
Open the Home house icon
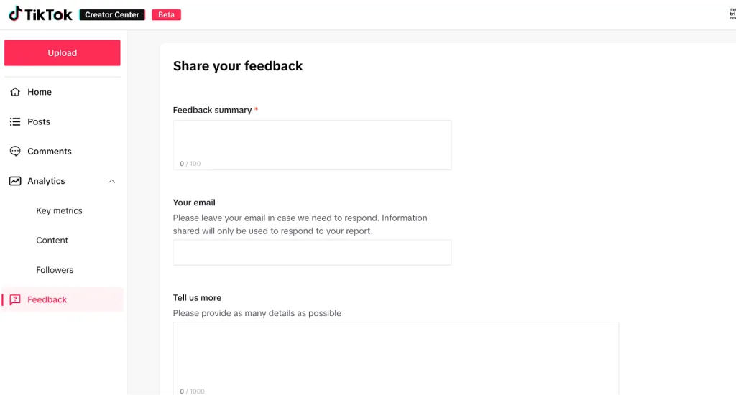point(15,92)
